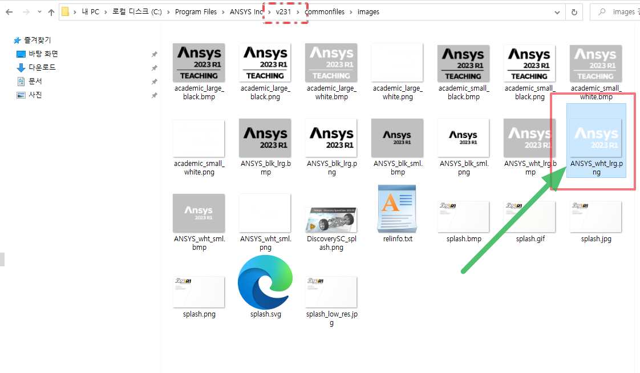Expand chevron after Program Files breadcrumb
This screenshot has height=373, width=640.
[223, 12]
